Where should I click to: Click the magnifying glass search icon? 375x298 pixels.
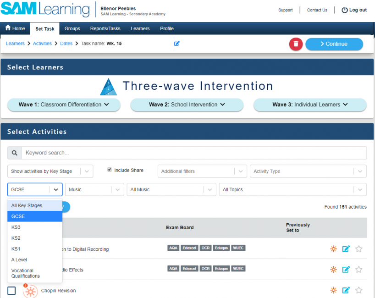click(x=14, y=152)
